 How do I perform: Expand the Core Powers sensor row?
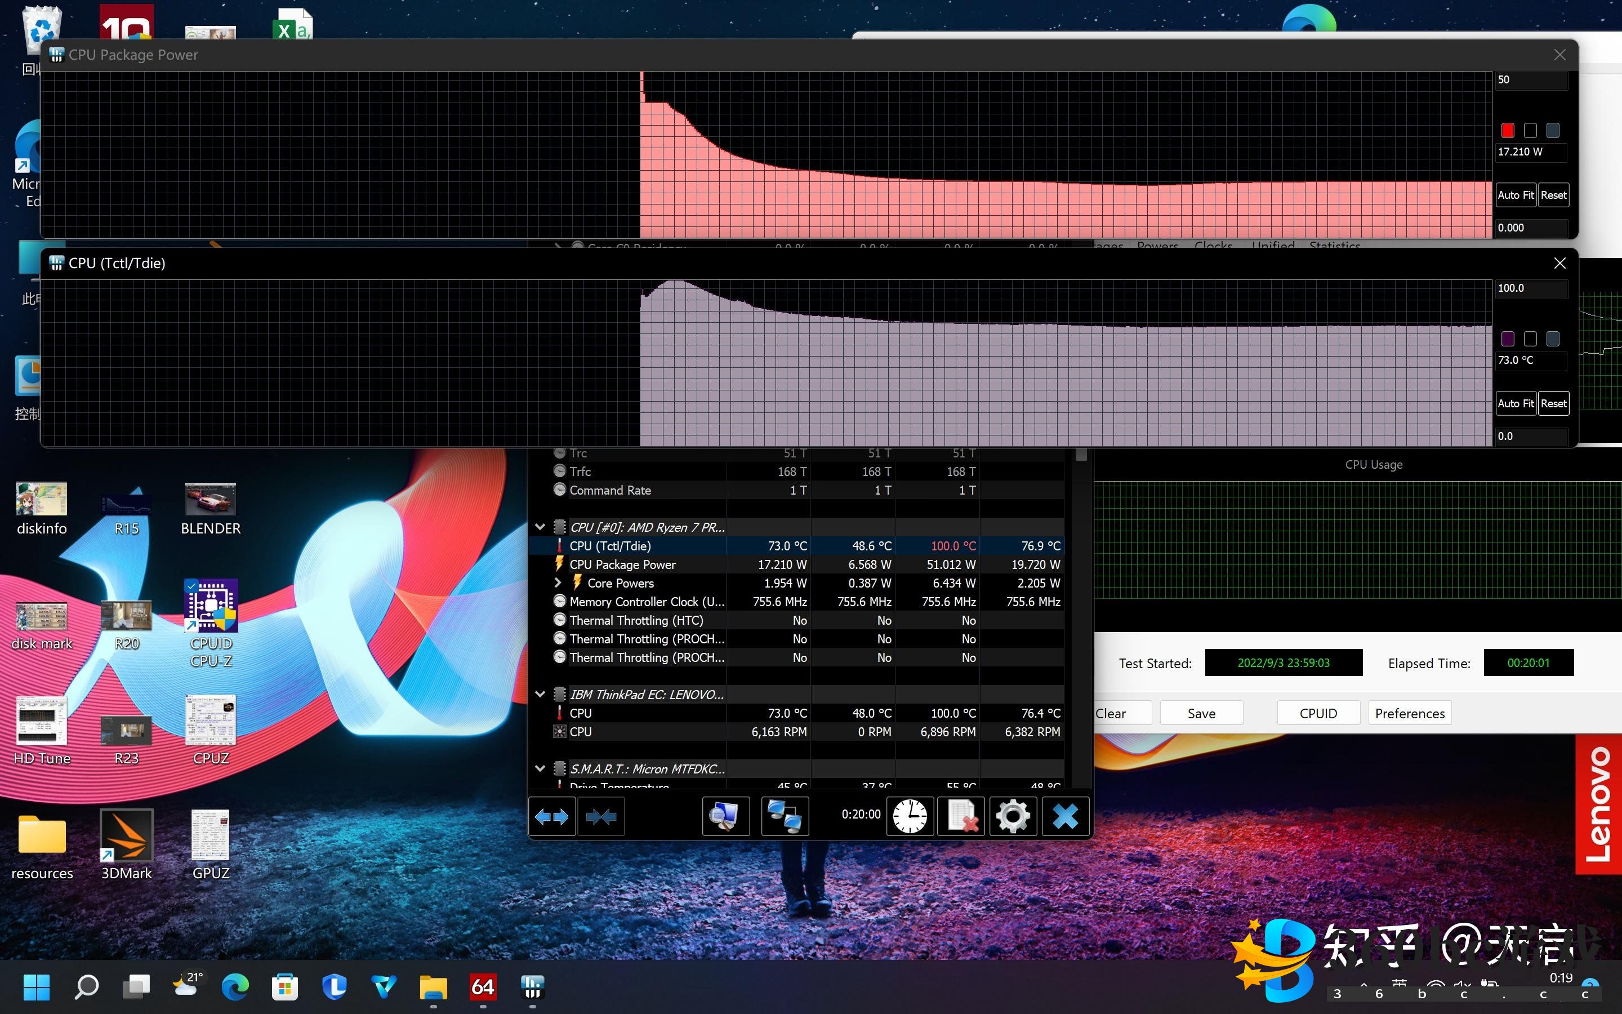(x=558, y=583)
